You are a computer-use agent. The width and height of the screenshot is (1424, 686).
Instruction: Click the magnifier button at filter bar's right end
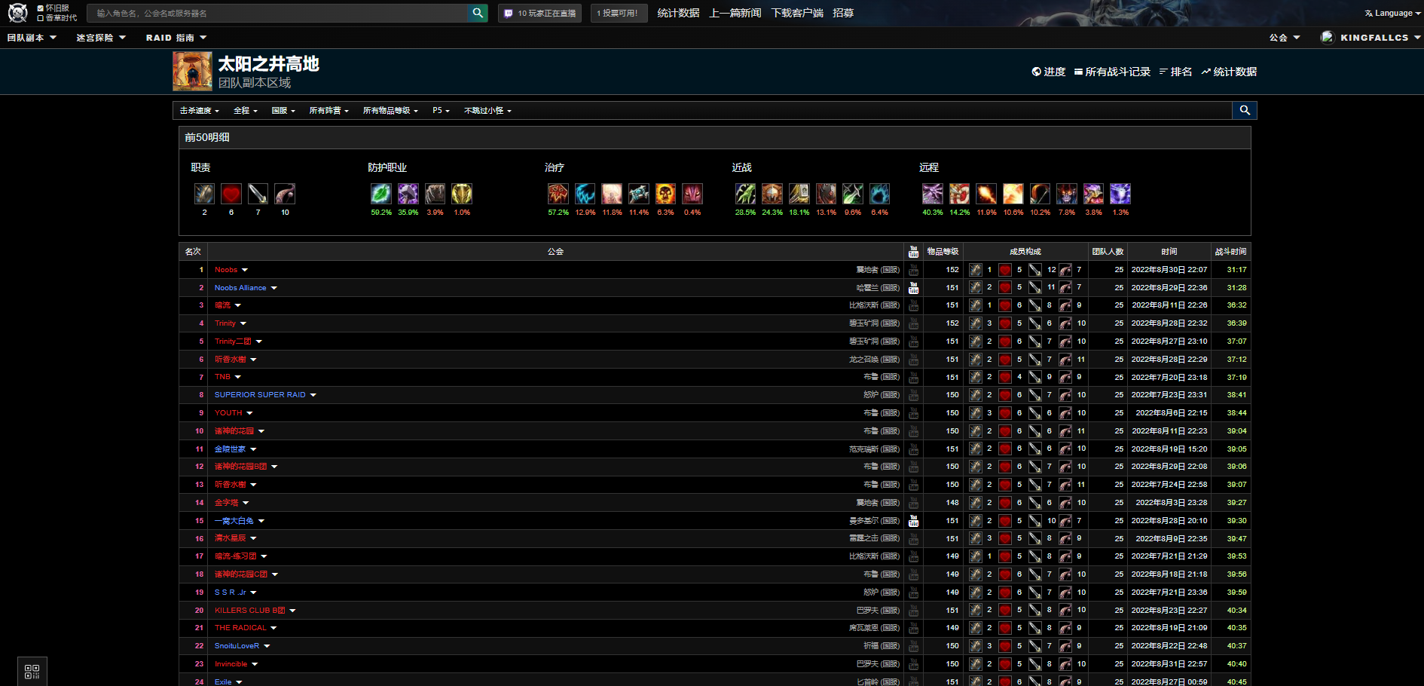pos(1245,111)
